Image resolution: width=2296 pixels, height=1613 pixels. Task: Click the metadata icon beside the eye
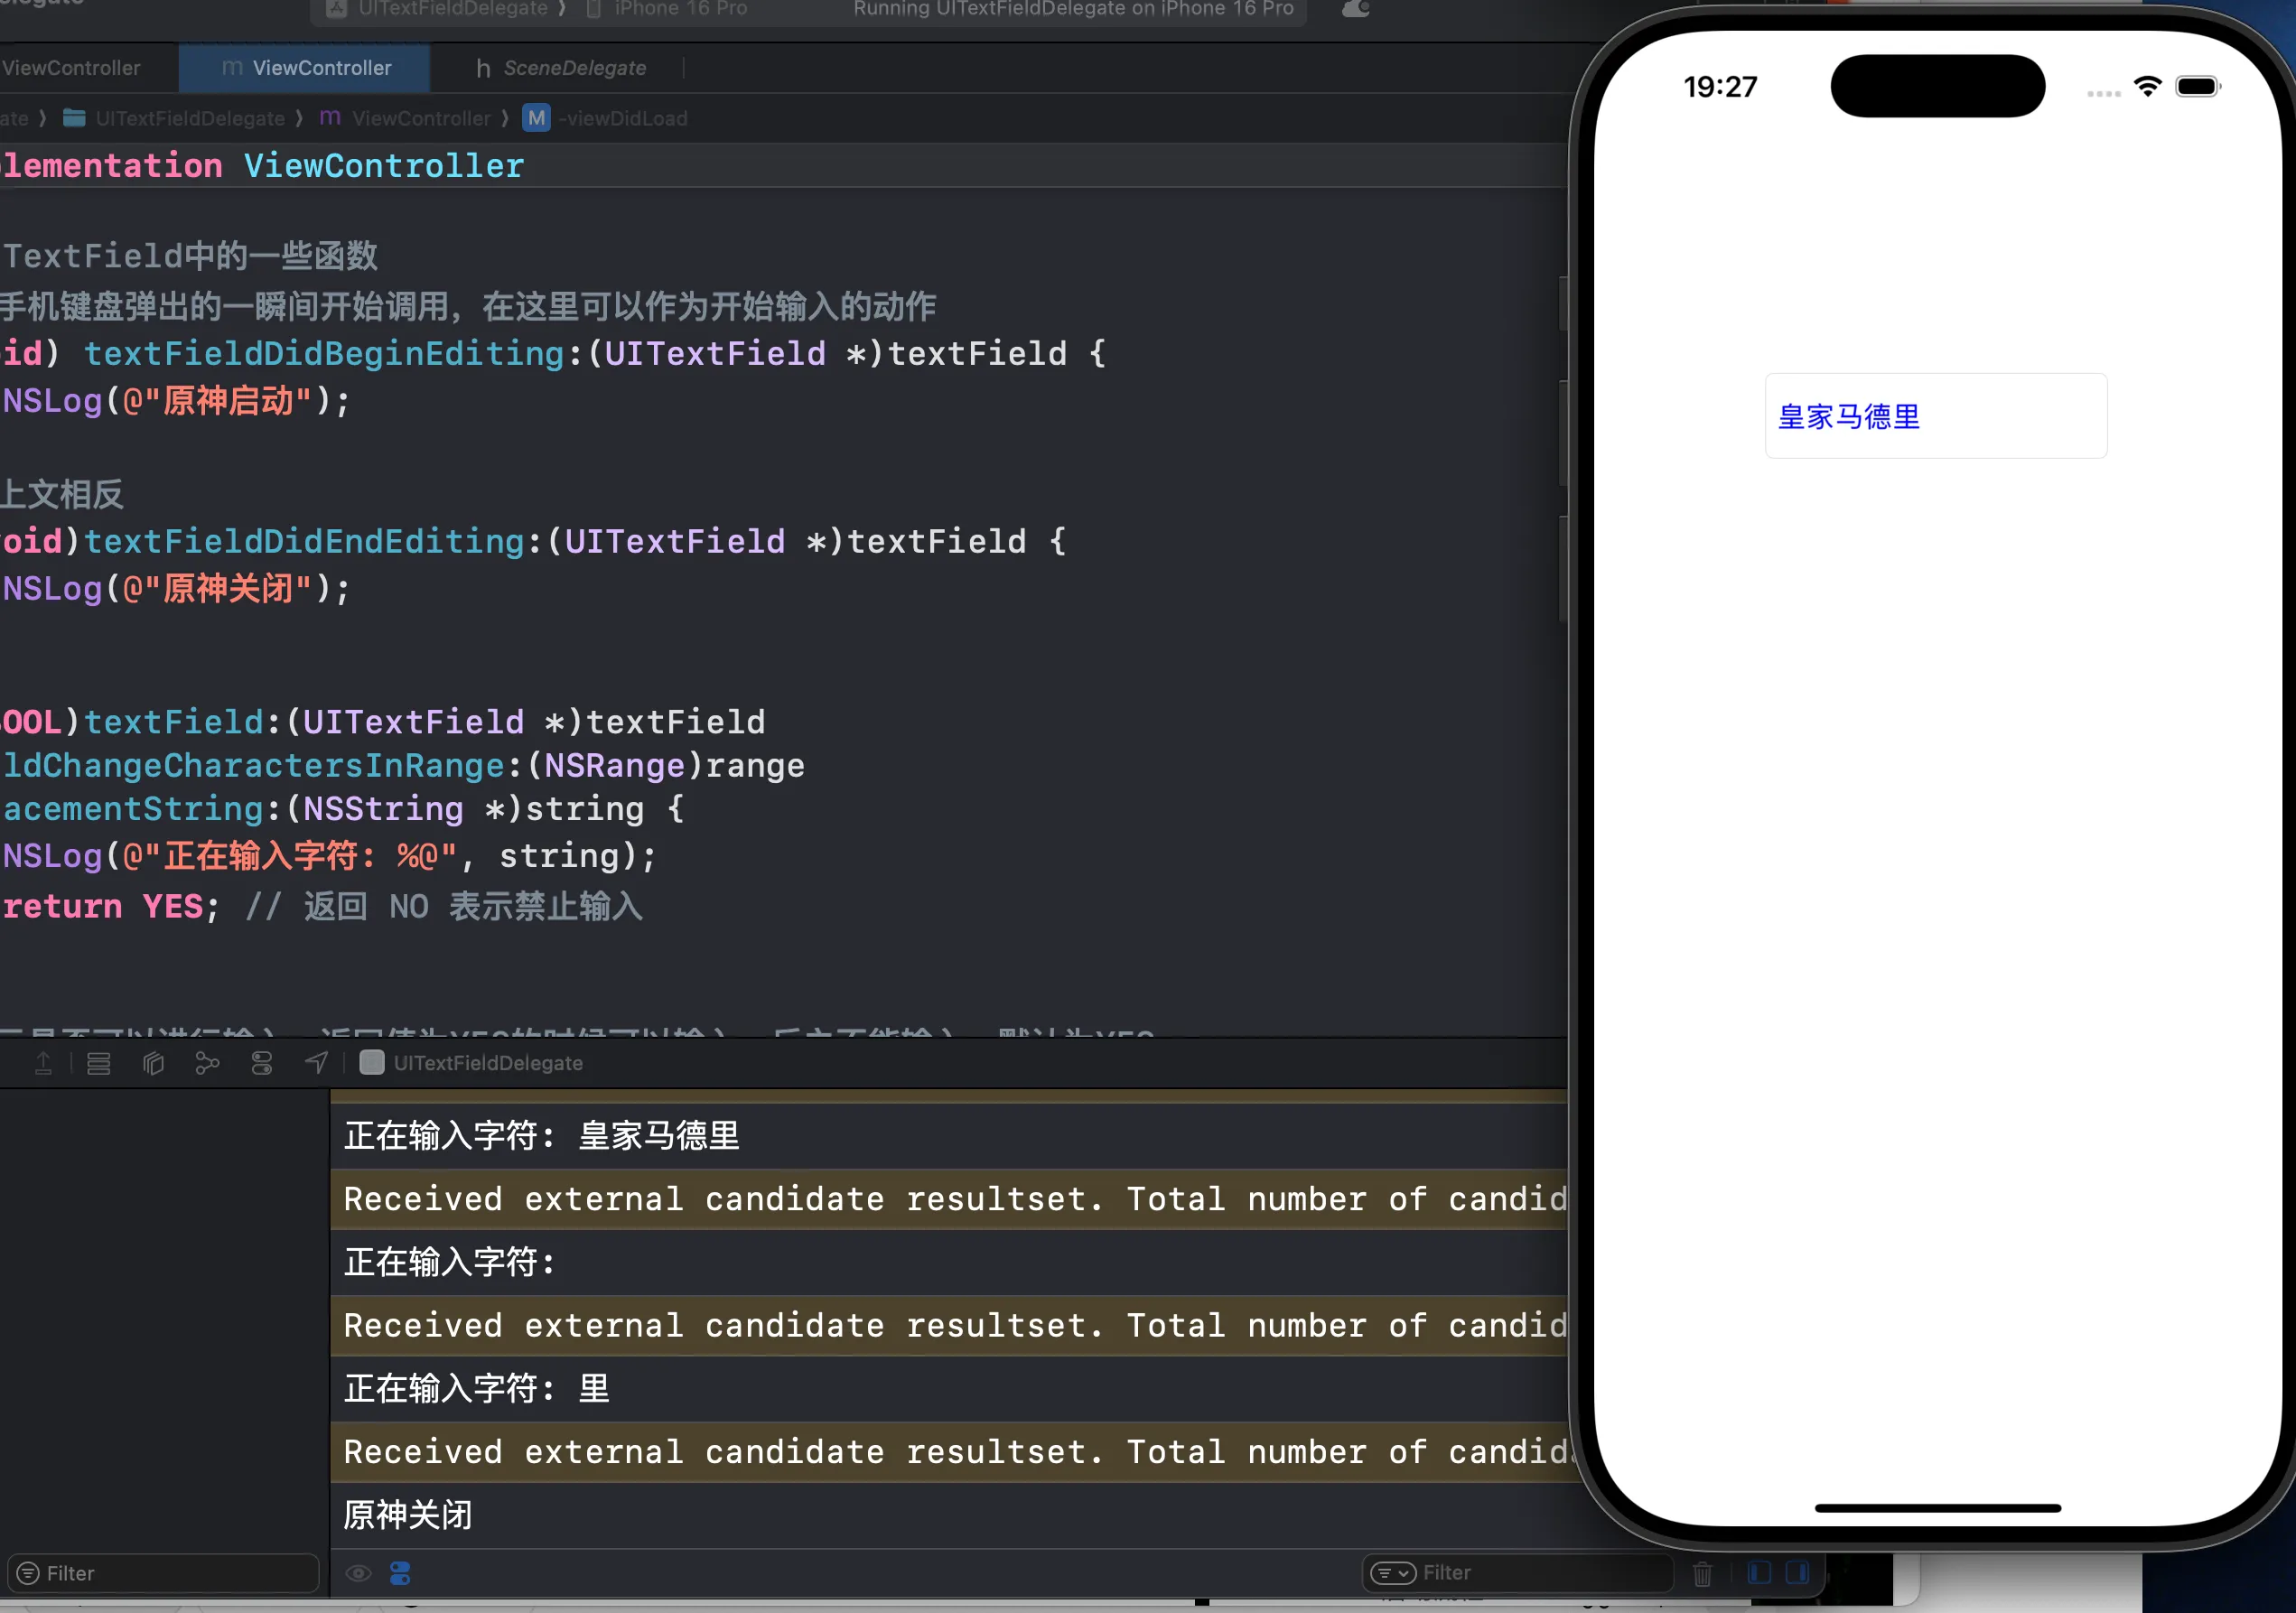[x=400, y=1573]
